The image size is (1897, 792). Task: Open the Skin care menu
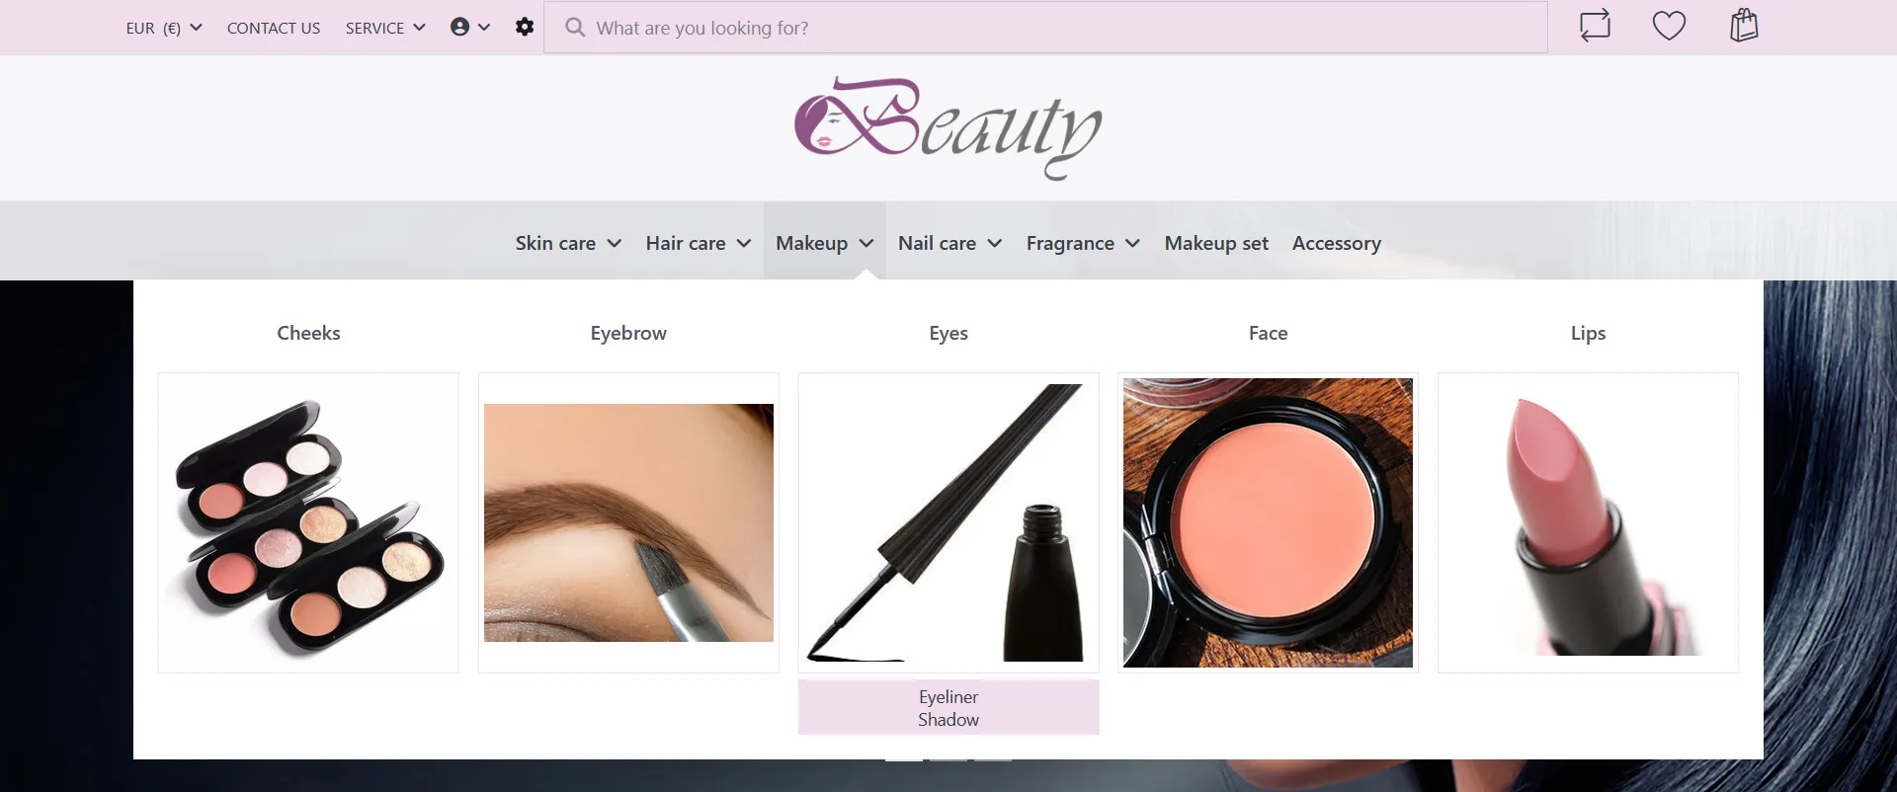point(568,243)
